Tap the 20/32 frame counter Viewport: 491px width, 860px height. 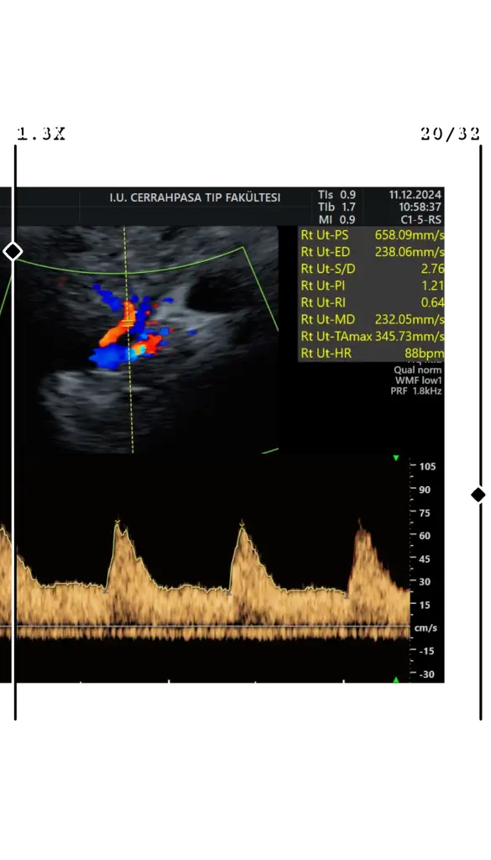coord(450,134)
